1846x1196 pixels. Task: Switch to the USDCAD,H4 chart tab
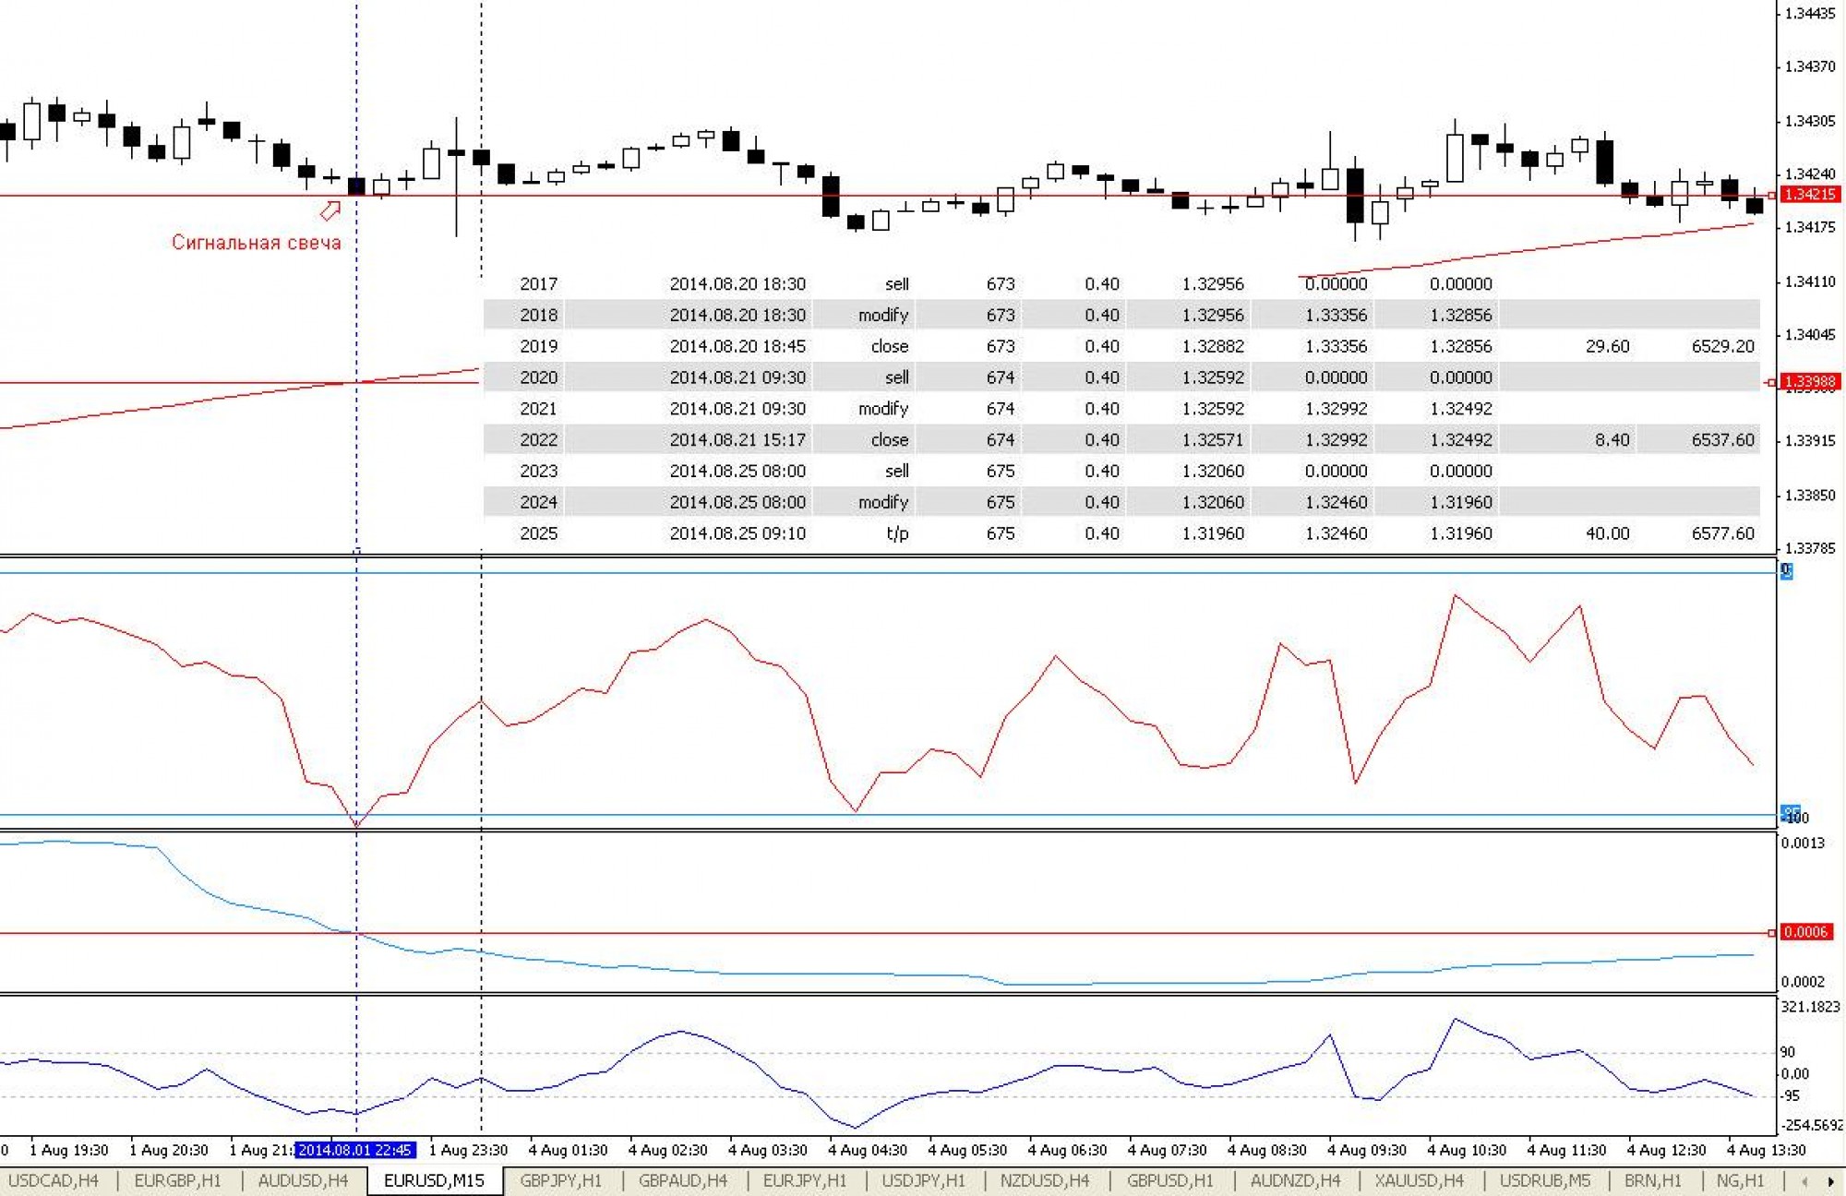[x=54, y=1181]
